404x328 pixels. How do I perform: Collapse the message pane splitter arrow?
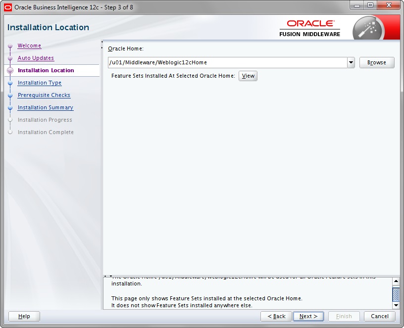111,276
